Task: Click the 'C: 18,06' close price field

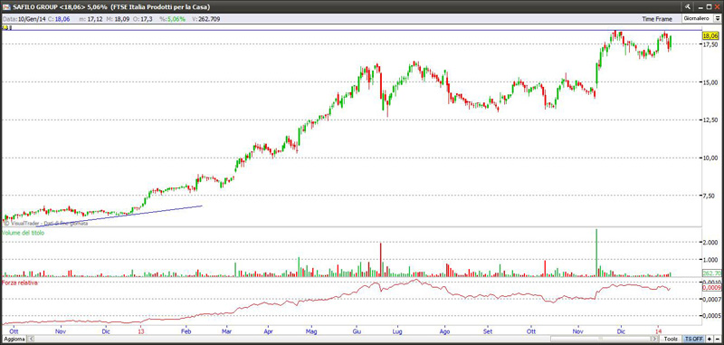Action: click(60, 19)
